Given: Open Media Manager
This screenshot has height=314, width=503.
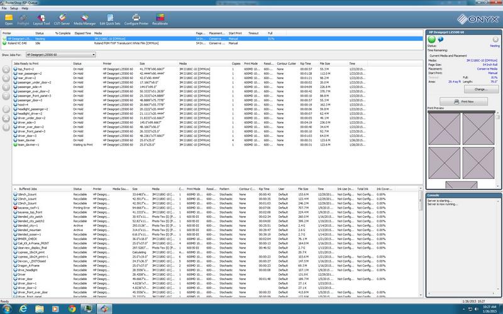Looking at the screenshot, I should click(85, 19).
